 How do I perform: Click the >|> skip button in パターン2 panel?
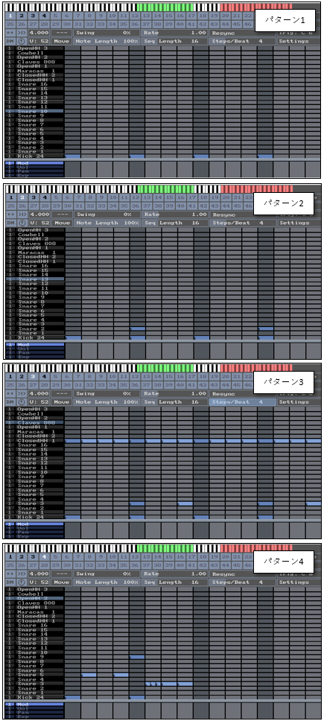[x=22, y=215]
